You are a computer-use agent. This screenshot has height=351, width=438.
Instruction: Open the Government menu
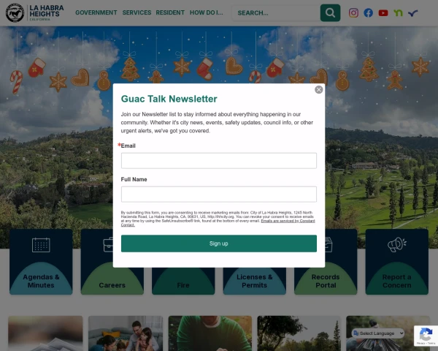96,12
